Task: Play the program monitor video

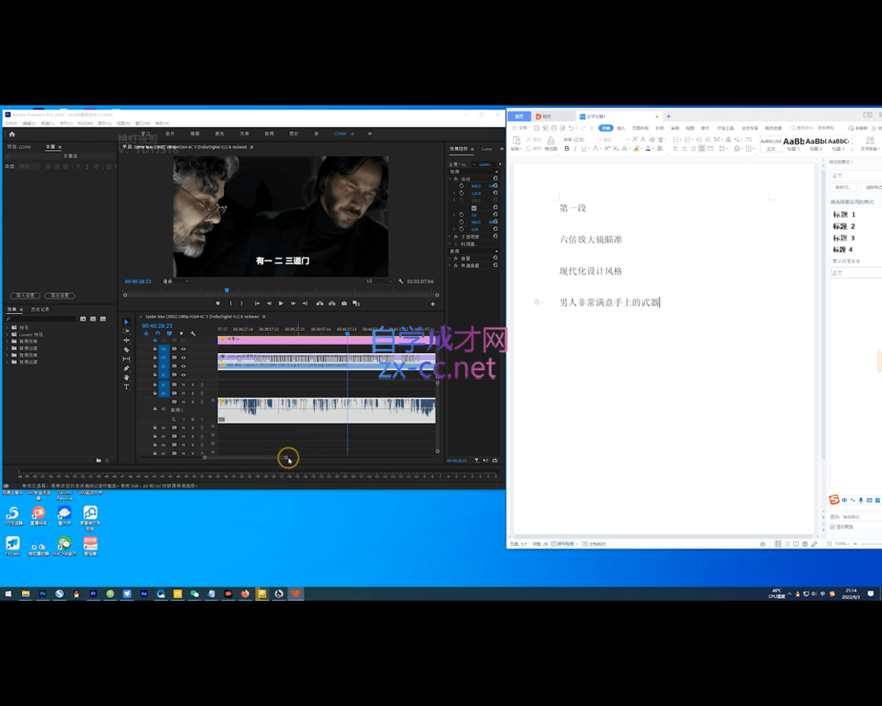Action: (281, 304)
